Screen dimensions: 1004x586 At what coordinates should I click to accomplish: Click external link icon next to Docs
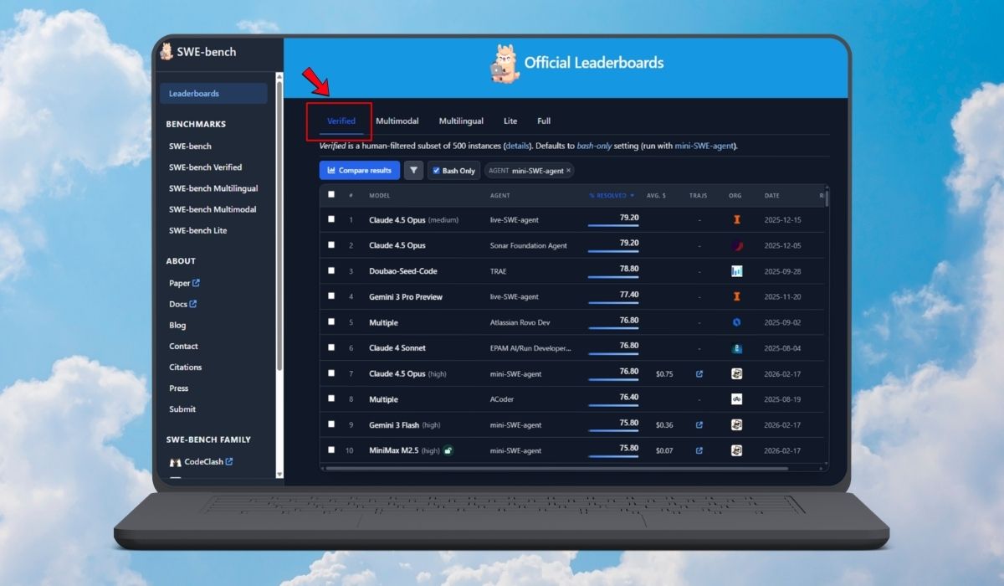(x=193, y=304)
